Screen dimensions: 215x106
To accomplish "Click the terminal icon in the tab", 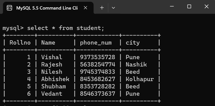I will click(9, 8).
